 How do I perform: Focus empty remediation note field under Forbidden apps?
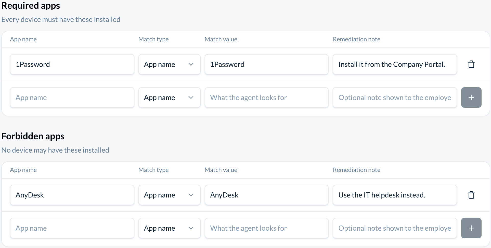(395, 228)
